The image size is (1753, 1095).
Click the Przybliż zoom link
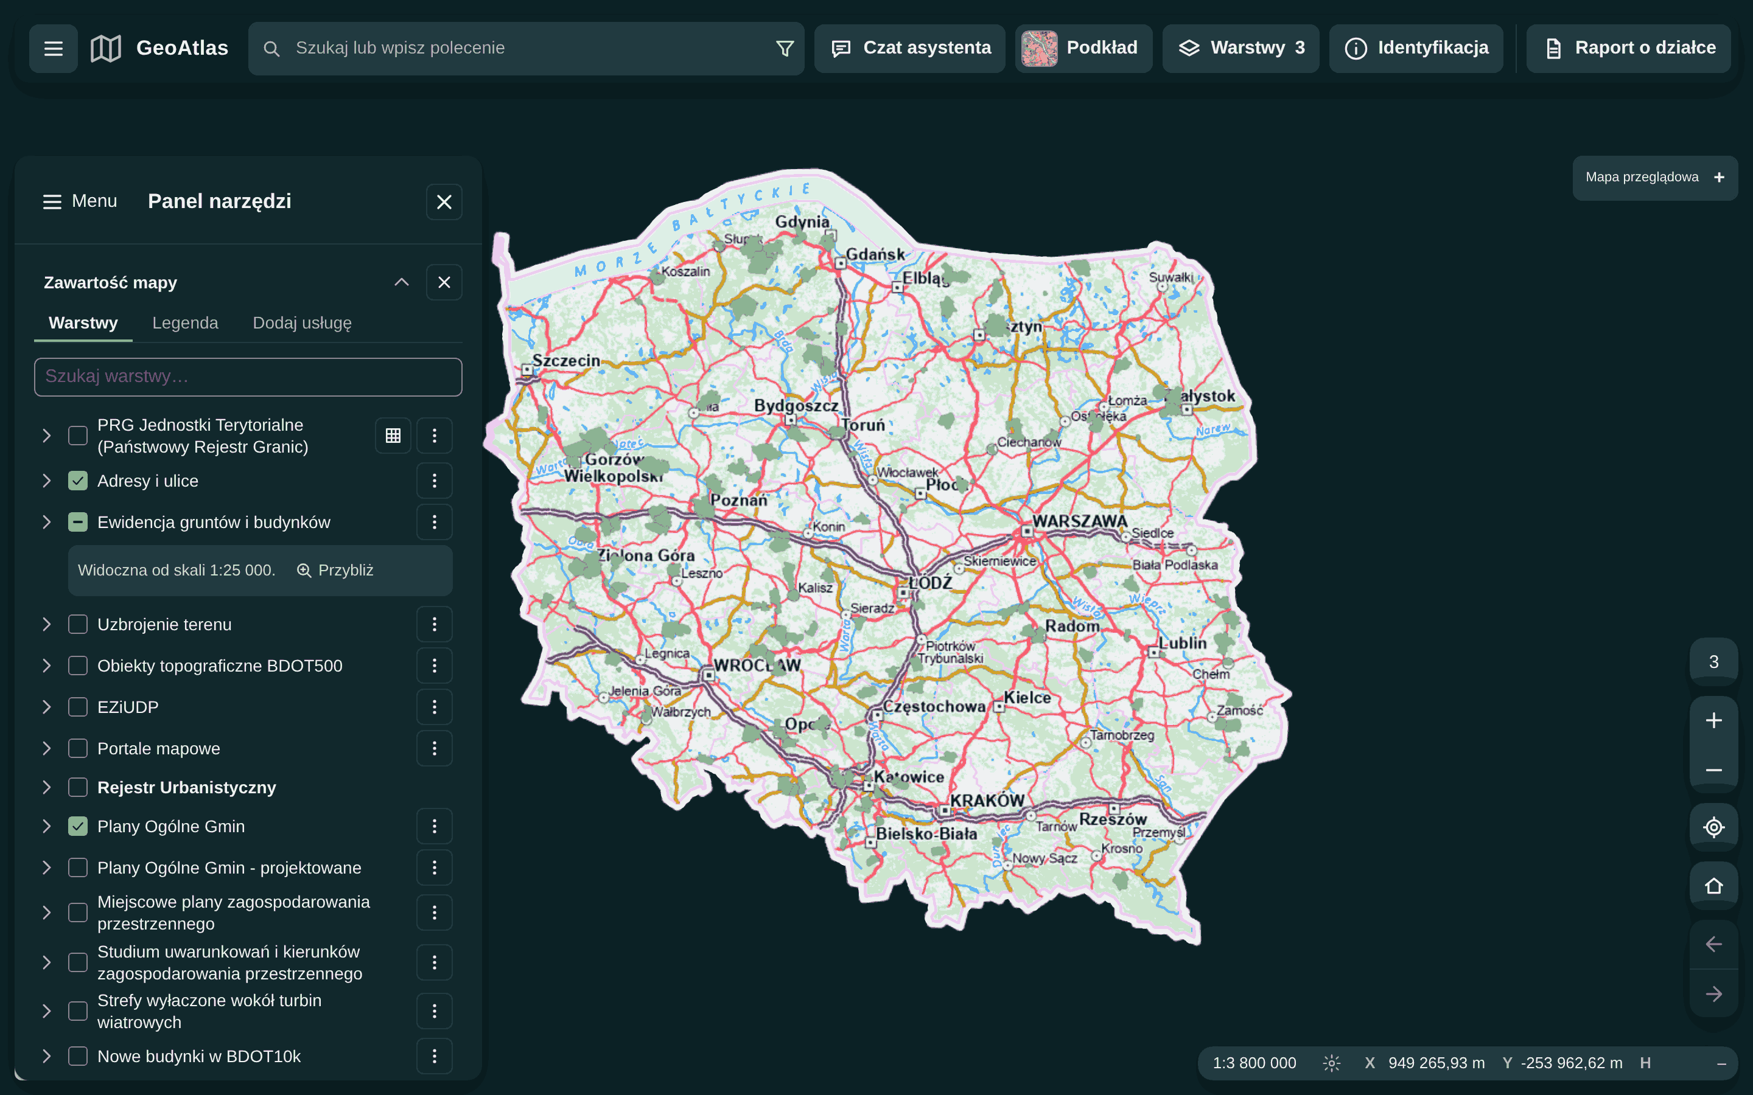[335, 571]
